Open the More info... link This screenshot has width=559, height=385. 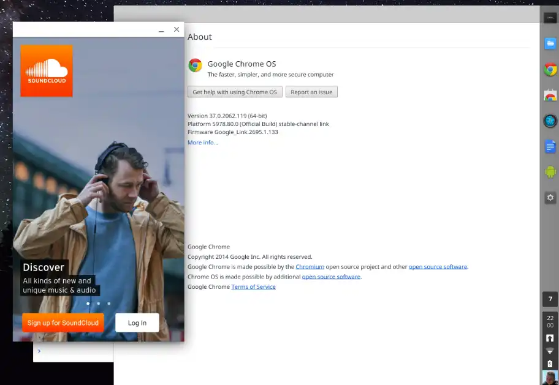tap(203, 143)
